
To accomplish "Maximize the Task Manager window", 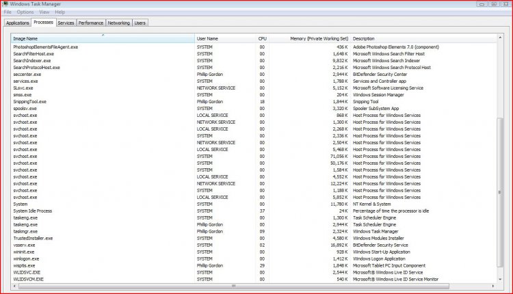I will 494,4.
